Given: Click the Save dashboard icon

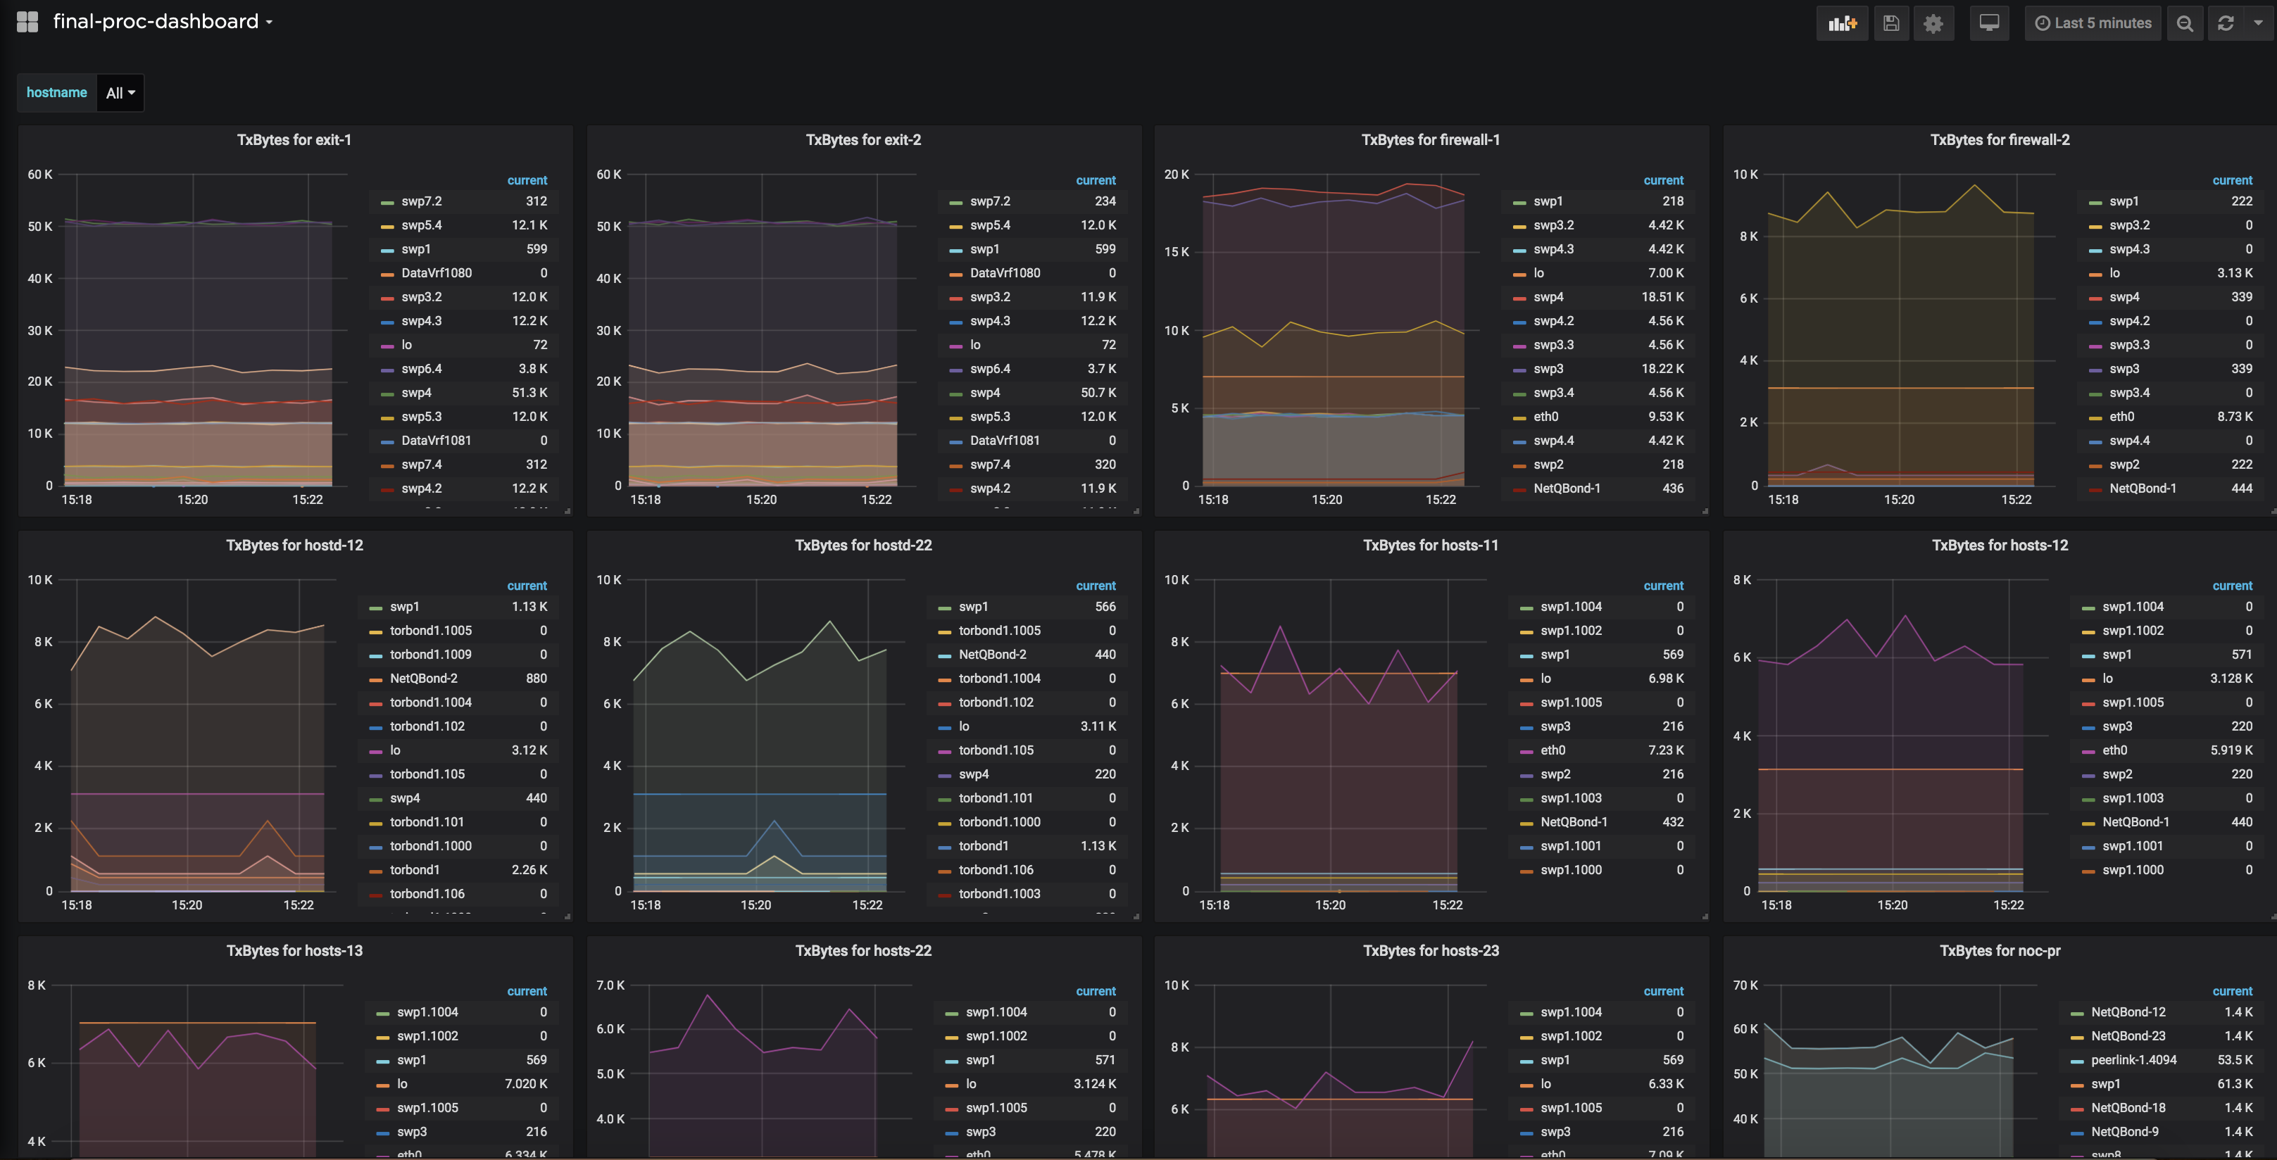Looking at the screenshot, I should click(x=1890, y=24).
